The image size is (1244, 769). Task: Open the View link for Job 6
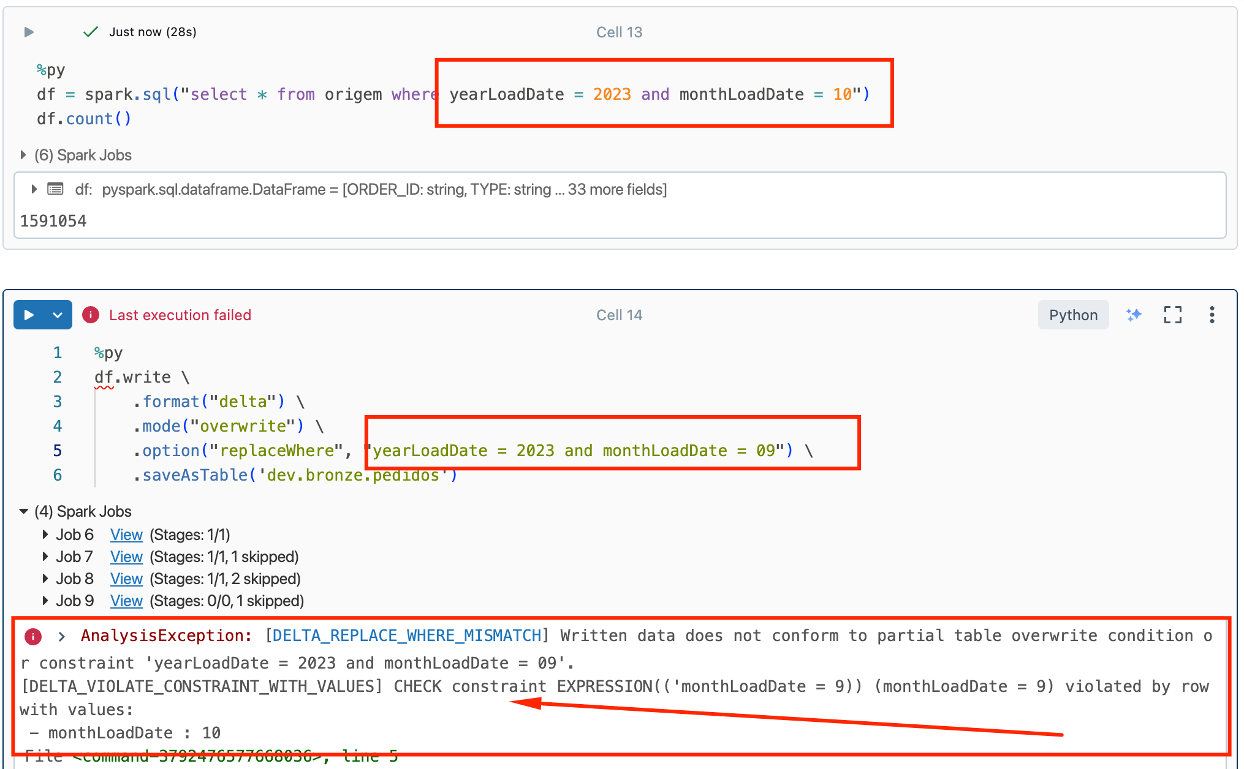[126, 535]
